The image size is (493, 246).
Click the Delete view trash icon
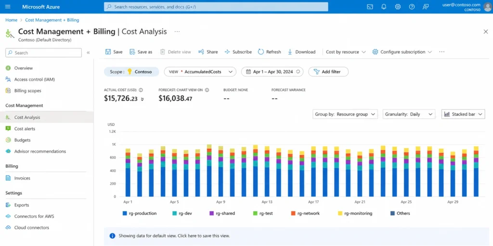coord(163,52)
